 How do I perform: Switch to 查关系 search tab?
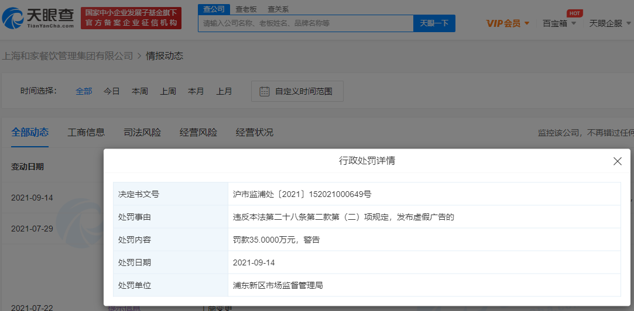278,9
